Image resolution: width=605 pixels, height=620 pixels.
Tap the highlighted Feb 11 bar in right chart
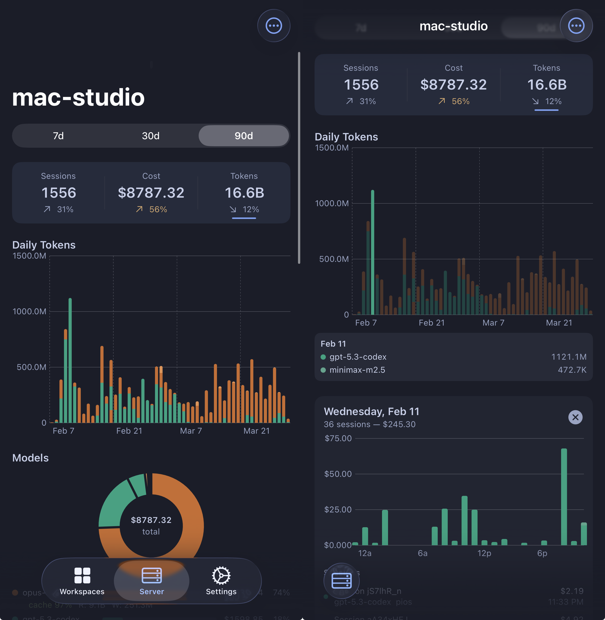[x=372, y=252]
